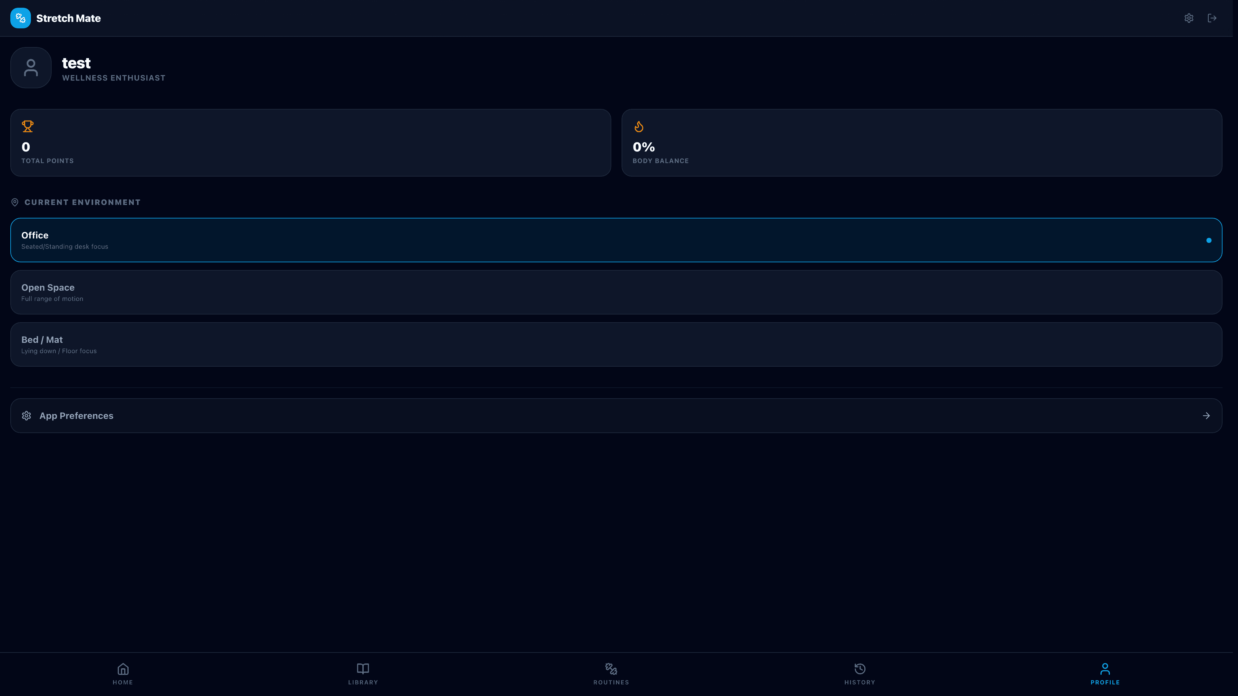
Task: Open the HISTORY tab label
Action: [x=860, y=682]
